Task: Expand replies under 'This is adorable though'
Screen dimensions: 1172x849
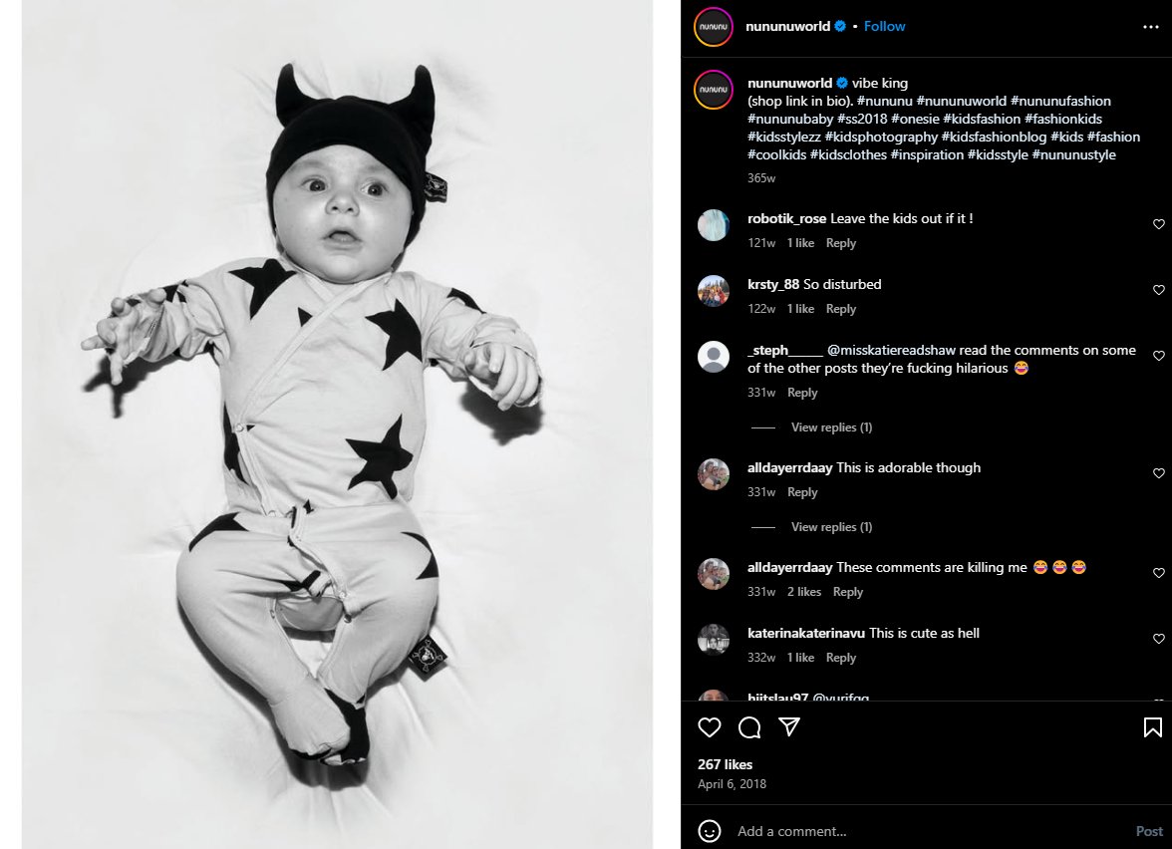Action: pyautogui.click(x=831, y=527)
